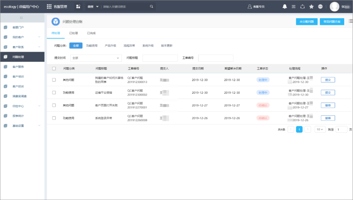The width and height of the screenshot is (353, 200).
Task: Collapse the sidebar with the toggle icon
Action: click(21, 18)
